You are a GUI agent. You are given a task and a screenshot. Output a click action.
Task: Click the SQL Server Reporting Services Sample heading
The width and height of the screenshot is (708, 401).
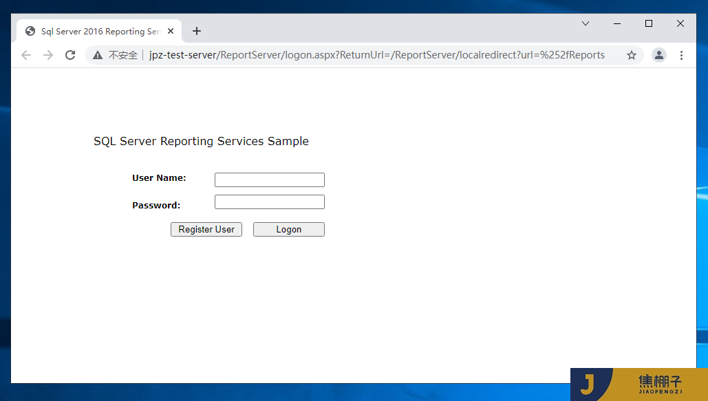click(201, 141)
